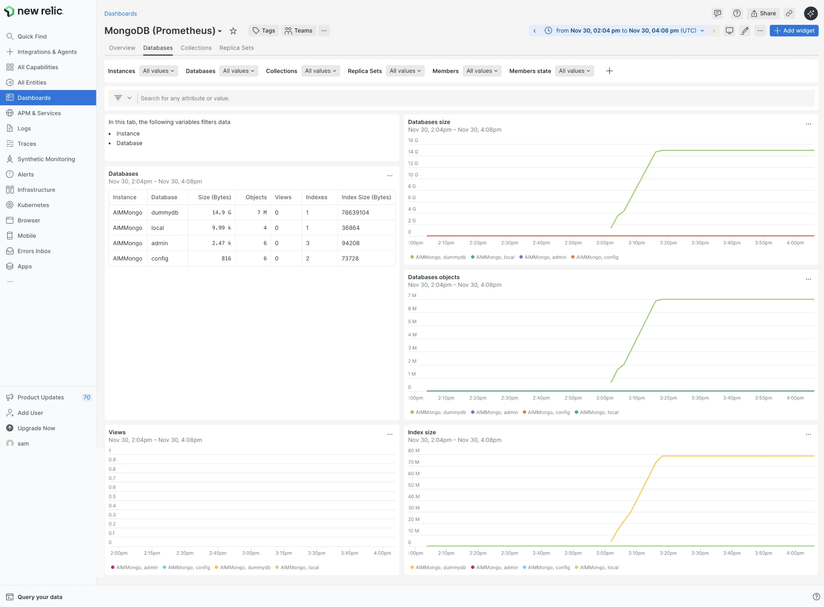
Task: Toggle AIMMongo, dummydb in Views legend
Action: pyautogui.click(x=242, y=568)
